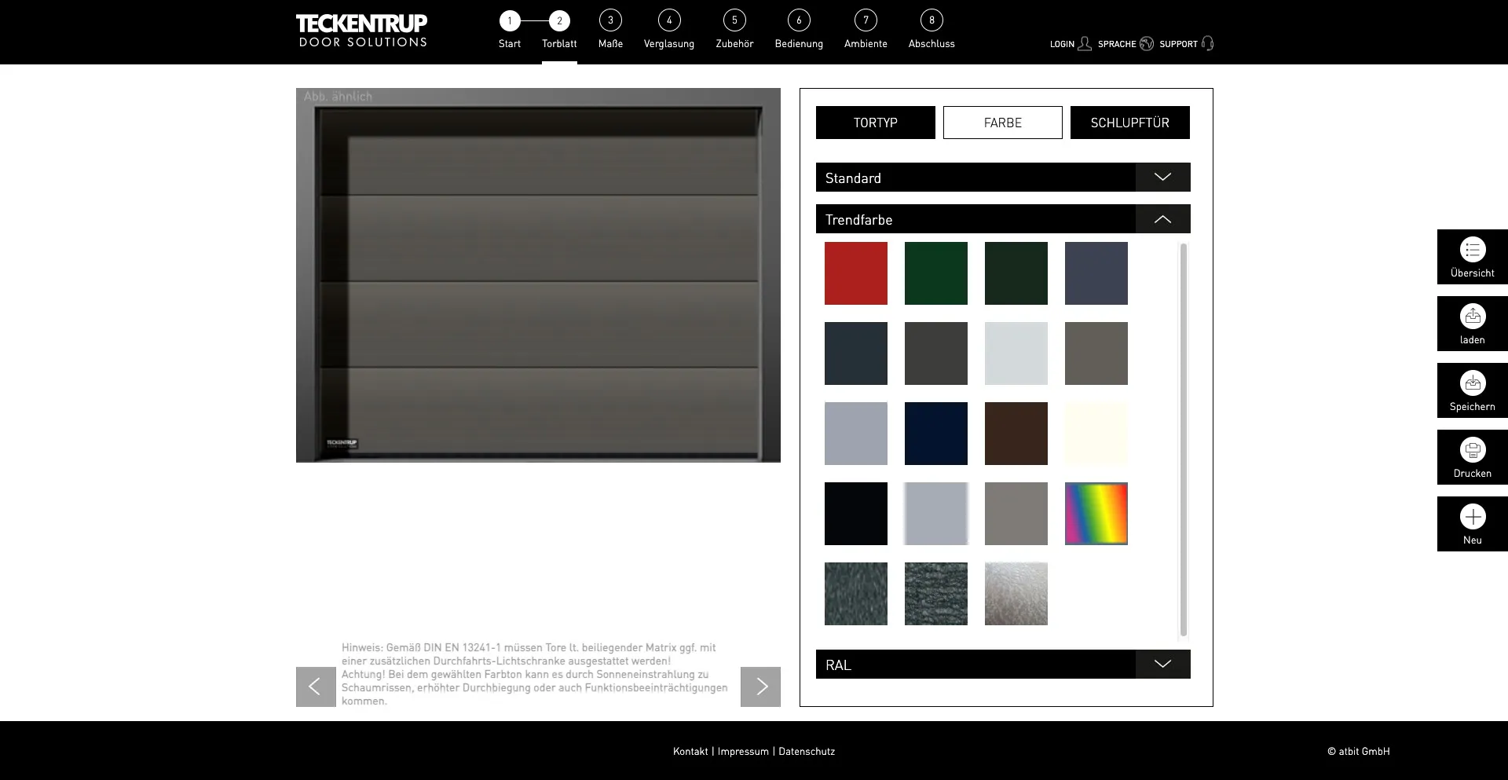The image size is (1508, 780).
Task: Collapse the Trendfarbe section
Action: (1162, 219)
